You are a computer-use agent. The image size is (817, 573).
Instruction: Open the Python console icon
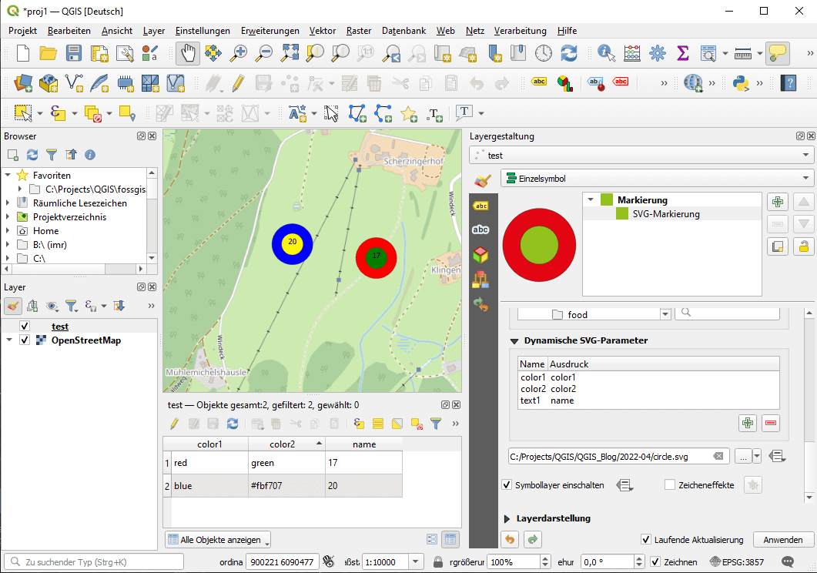[741, 82]
